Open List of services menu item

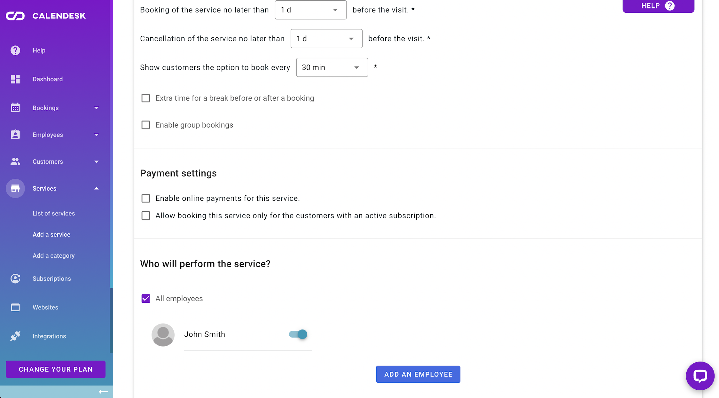(54, 213)
